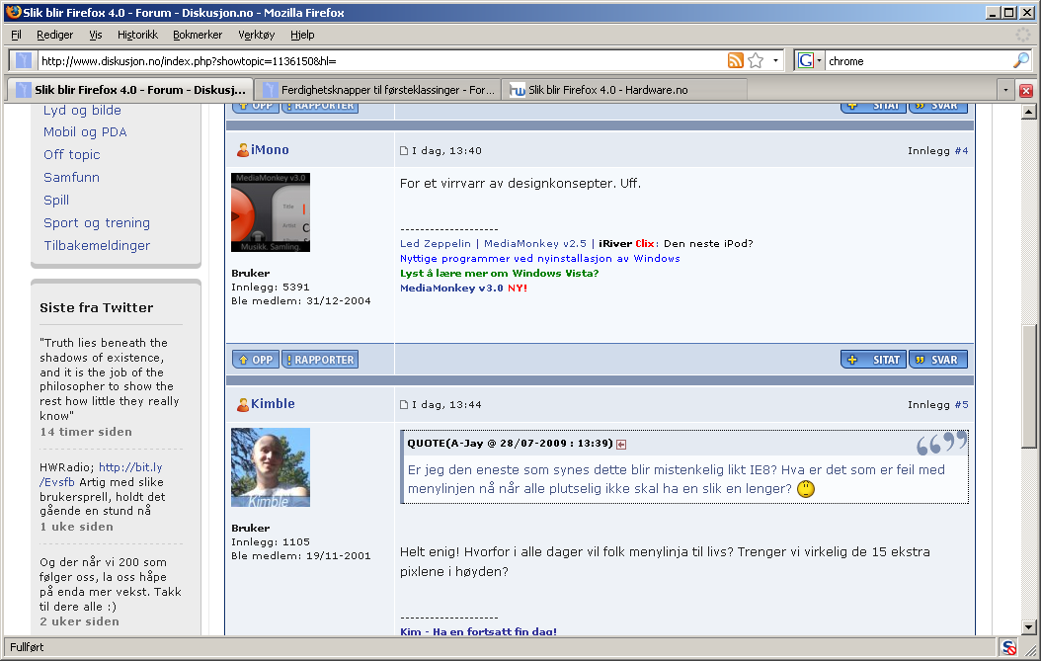Click the Siste fra Twitter heading
This screenshot has width=1041, height=661.
pyautogui.click(x=96, y=307)
